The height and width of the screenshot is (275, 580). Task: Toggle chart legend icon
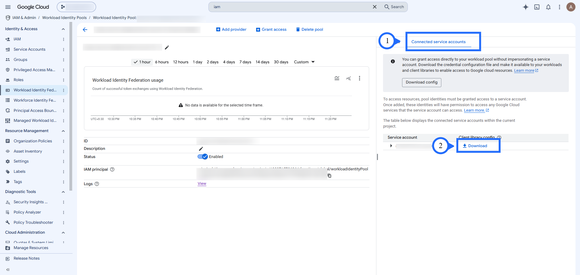tap(337, 78)
